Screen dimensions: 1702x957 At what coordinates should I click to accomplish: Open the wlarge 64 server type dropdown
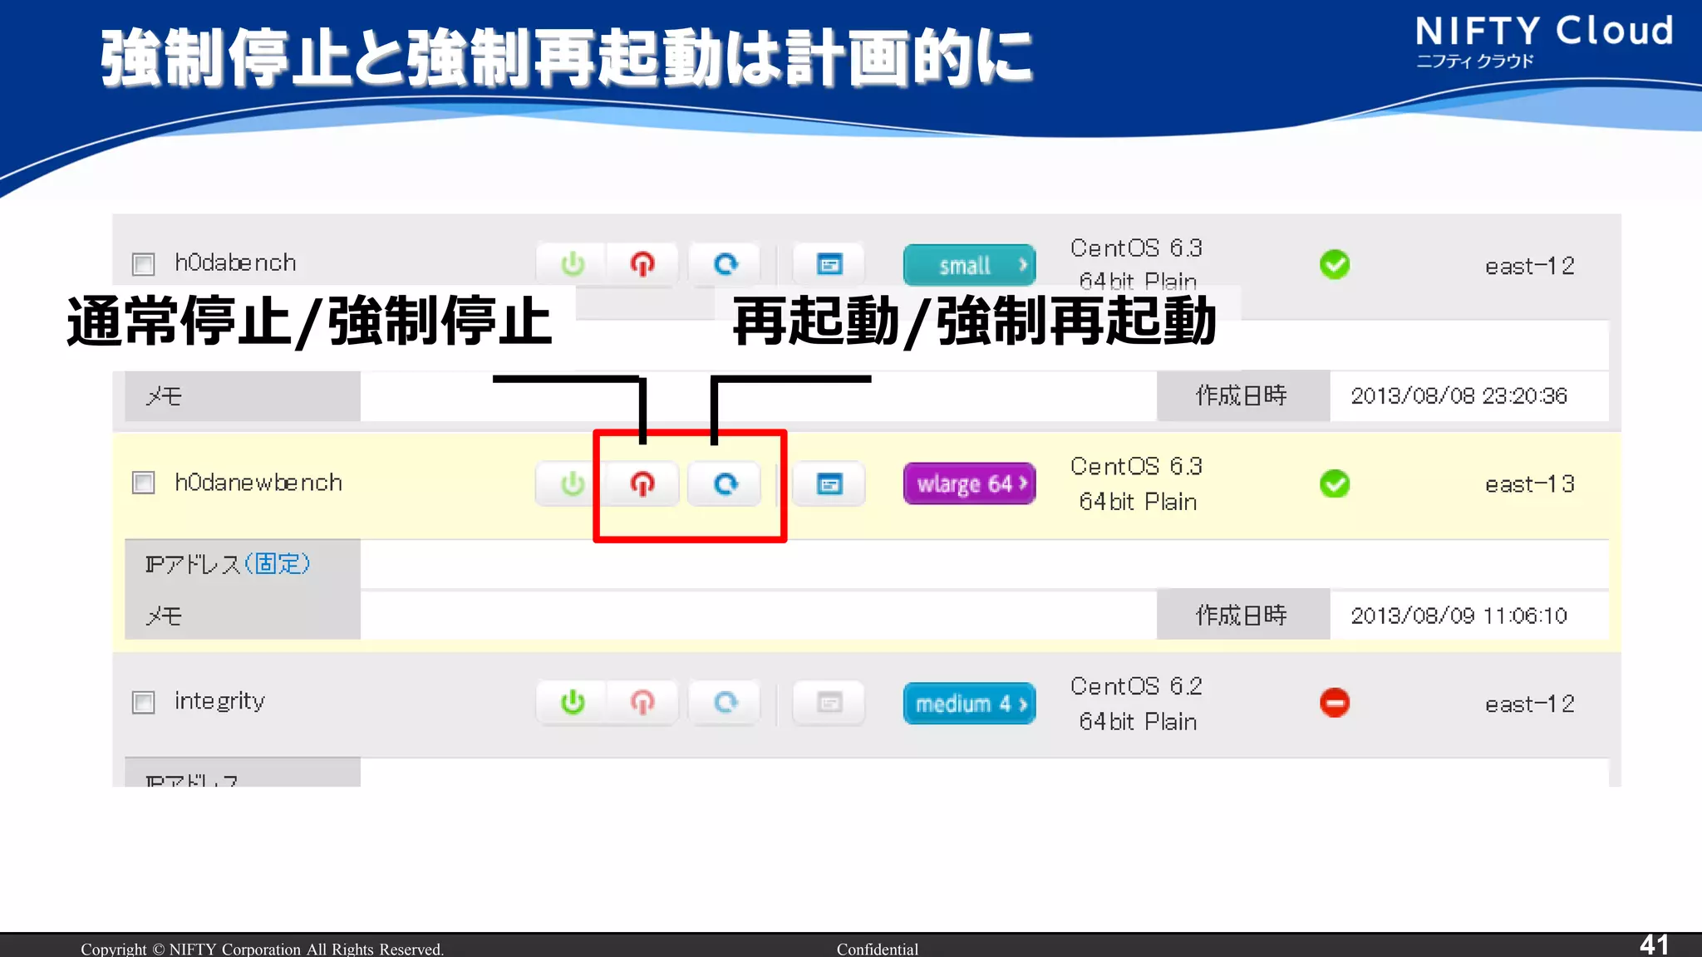[970, 483]
